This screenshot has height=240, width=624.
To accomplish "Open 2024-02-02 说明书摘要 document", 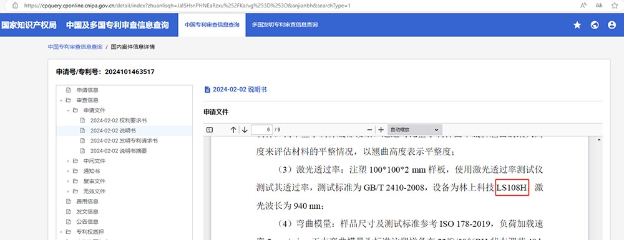I will 119,150.
